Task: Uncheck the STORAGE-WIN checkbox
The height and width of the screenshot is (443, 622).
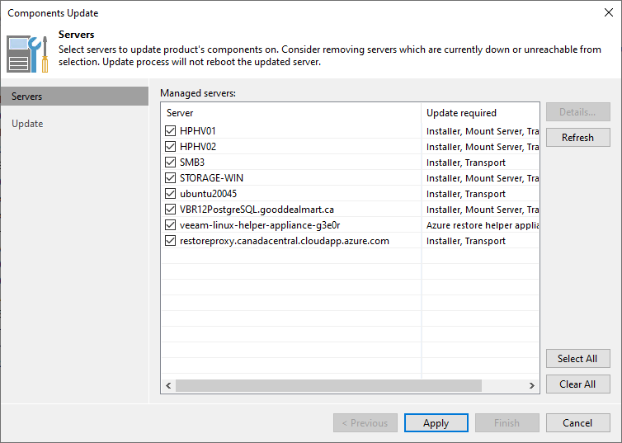Action: click(x=171, y=178)
